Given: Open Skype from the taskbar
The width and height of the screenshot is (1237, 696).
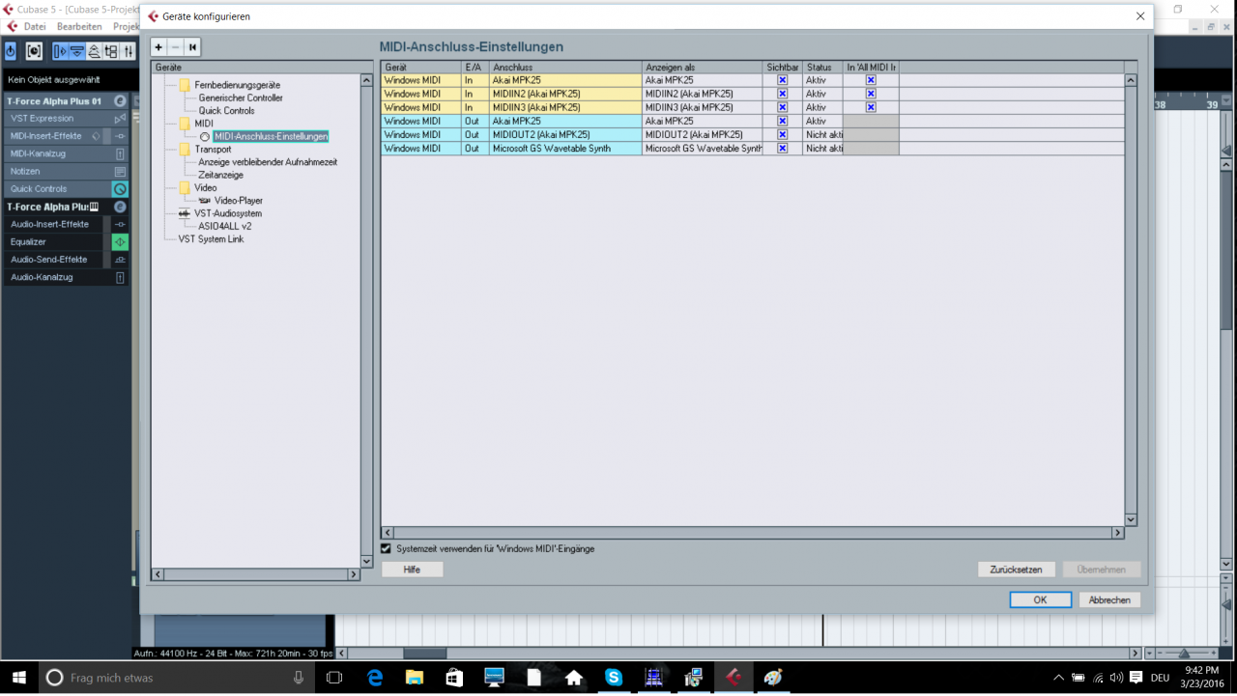Looking at the screenshot, I should (x=614, y=678).
